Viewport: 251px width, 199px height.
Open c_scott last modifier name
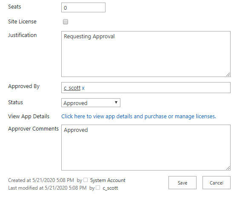pyautogui.click(x=110, y=188)
